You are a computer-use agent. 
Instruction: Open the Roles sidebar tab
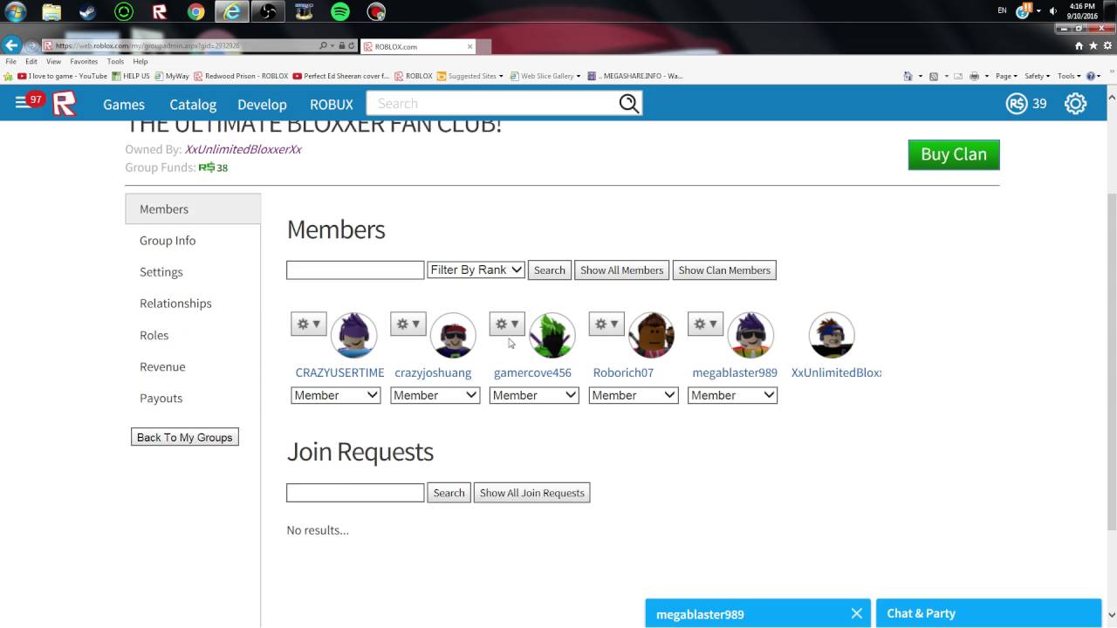(154, 335)
